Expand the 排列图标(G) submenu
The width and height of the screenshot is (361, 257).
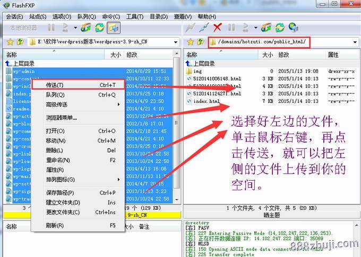78,179
